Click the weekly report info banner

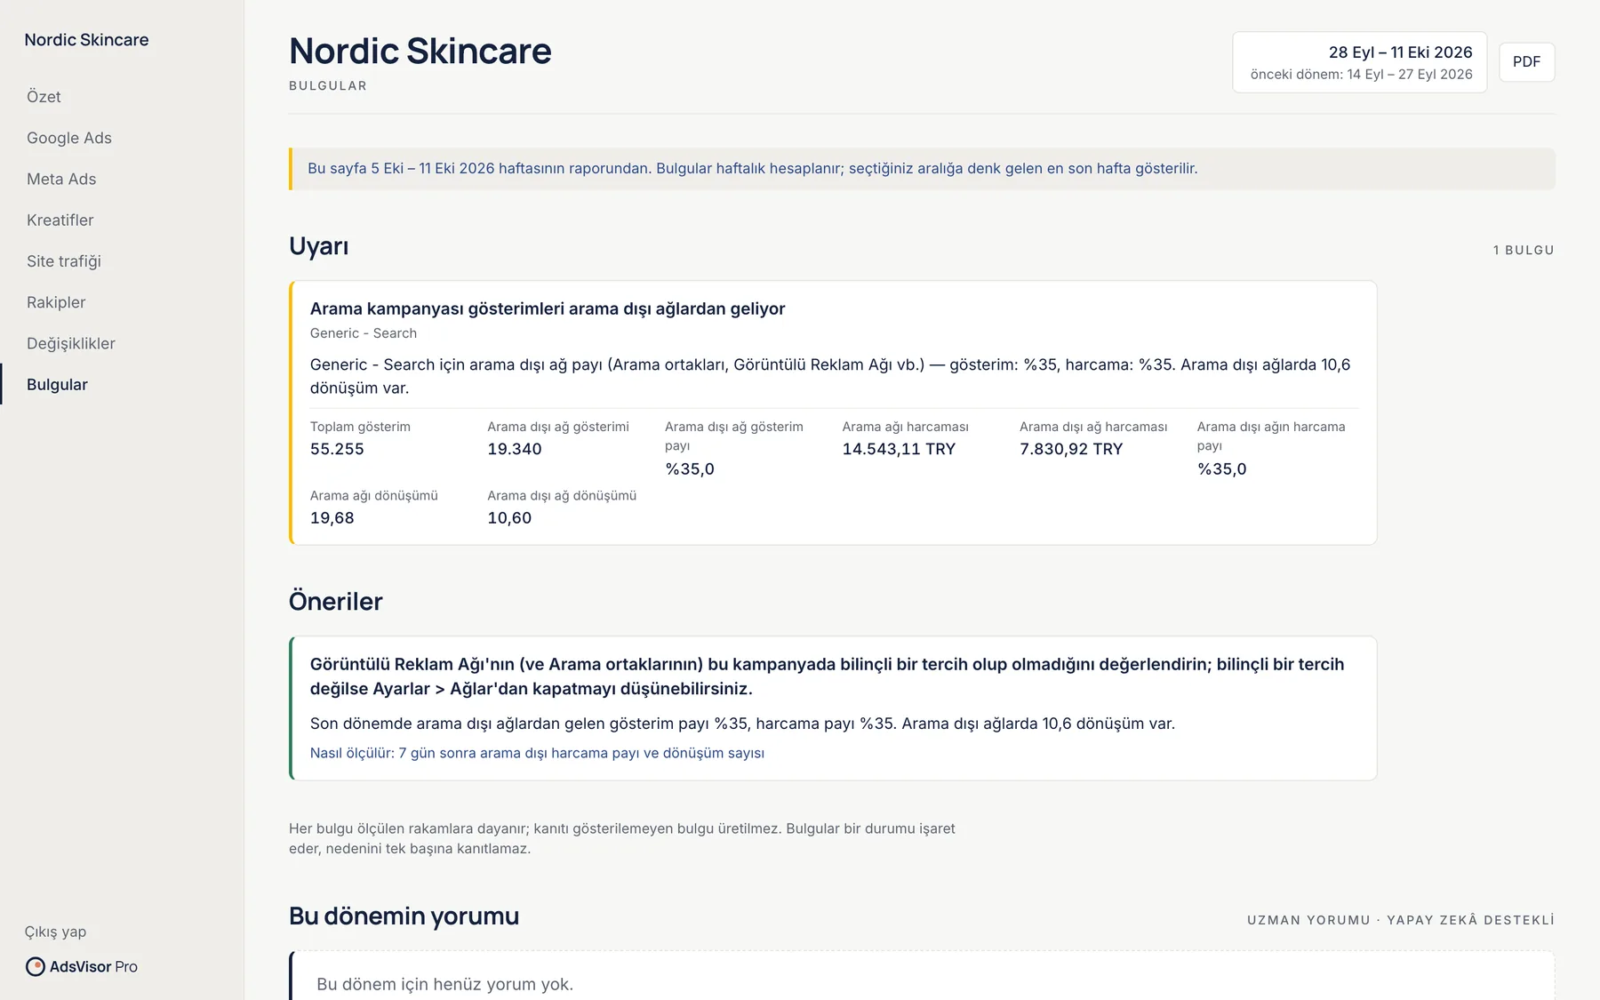(x=922, y=169)
